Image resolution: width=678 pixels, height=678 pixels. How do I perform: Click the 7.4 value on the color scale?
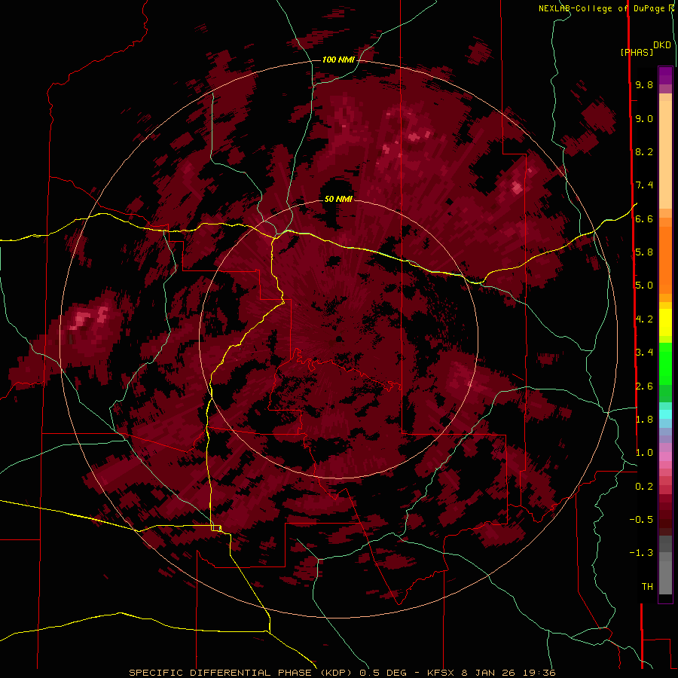tap(644, 185)
